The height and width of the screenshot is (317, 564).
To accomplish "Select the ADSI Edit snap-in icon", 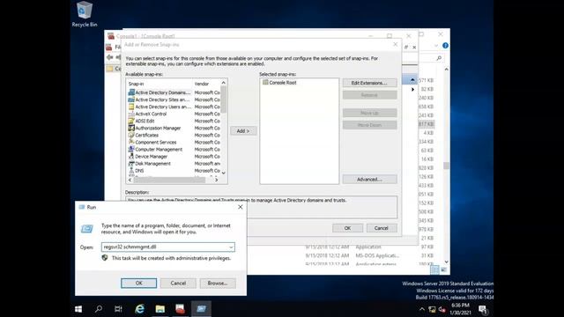I will [131, 122].
